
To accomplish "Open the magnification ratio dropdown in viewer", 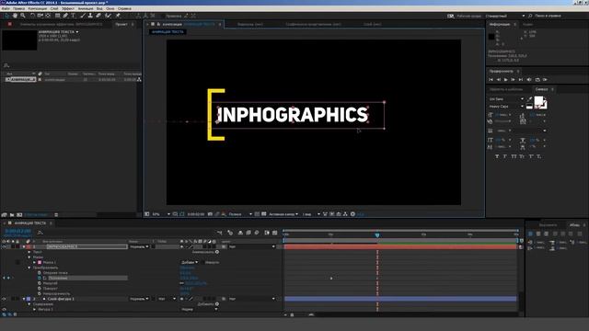I will click(x=161, y=214).
